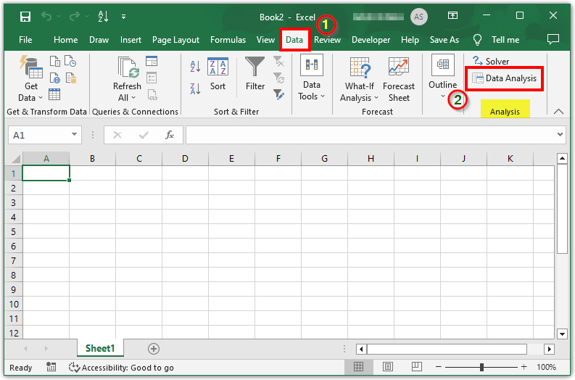Click the Select All corner triangle

tap(16, 159)
